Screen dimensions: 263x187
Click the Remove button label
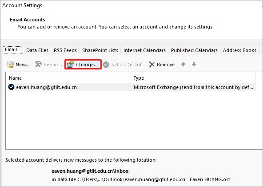pyautogui.click(x=166, y=65)
